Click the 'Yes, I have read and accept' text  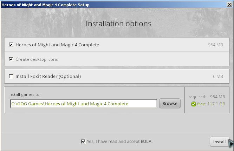113,141
